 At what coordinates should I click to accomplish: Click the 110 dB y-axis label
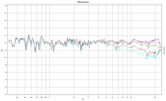click(x=5, y=43)
